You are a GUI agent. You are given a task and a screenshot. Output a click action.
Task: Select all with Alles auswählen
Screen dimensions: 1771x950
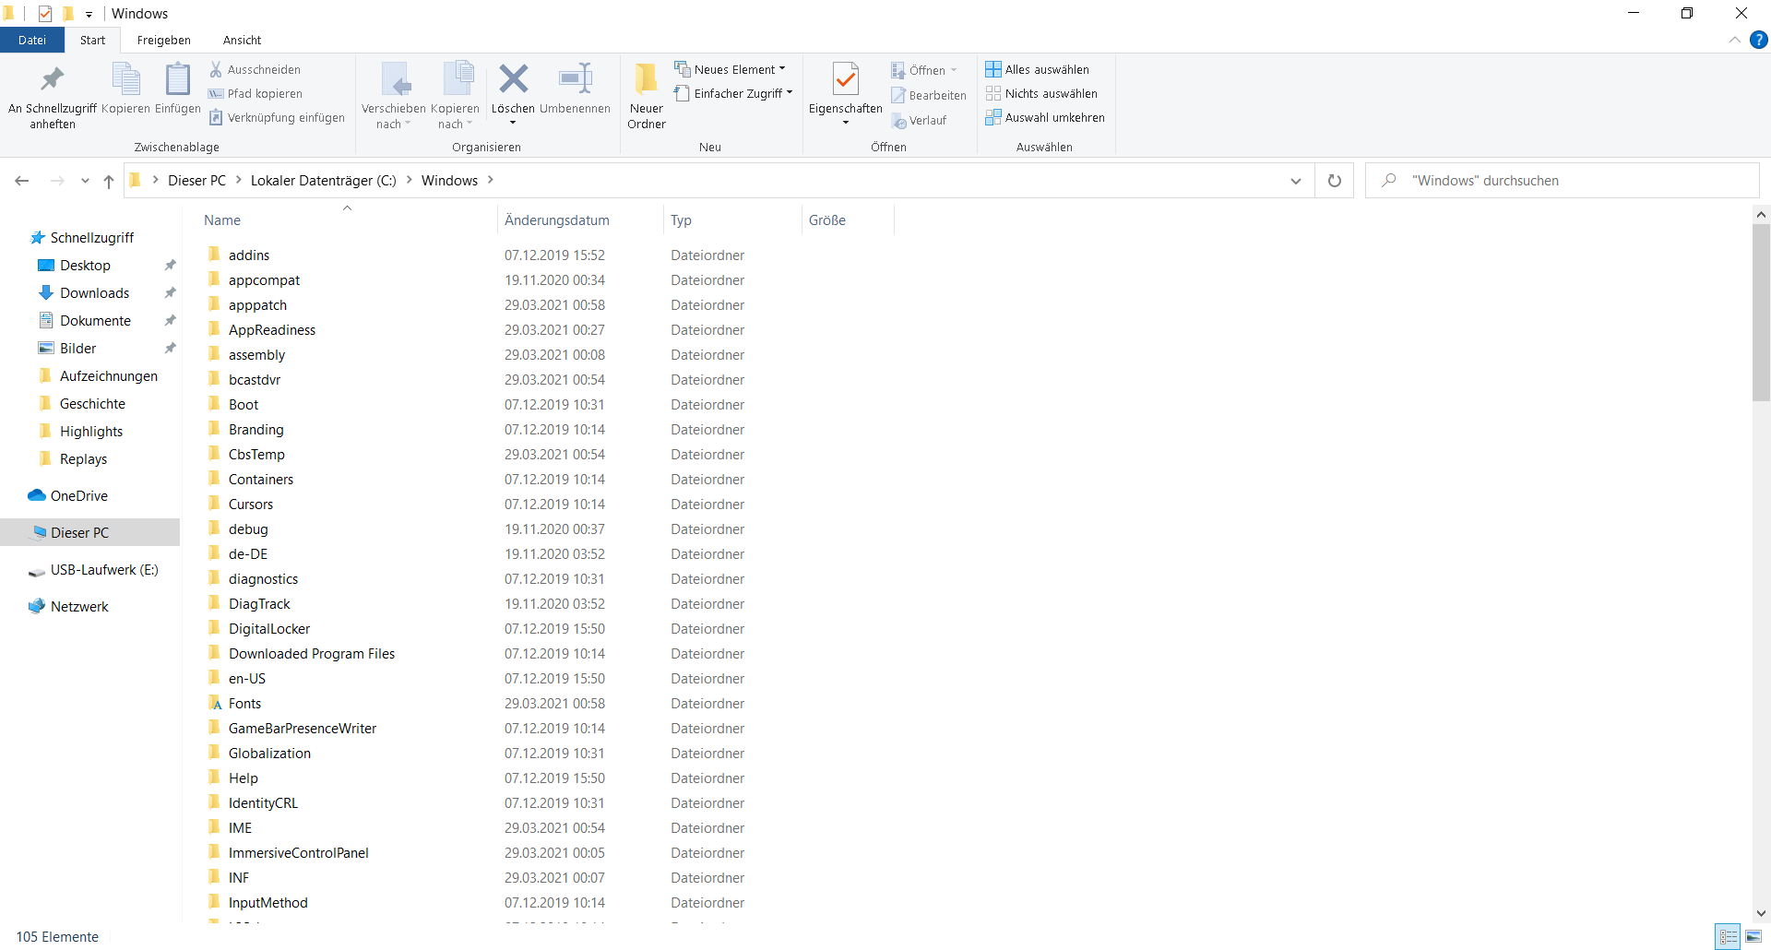click(1038, 69)
